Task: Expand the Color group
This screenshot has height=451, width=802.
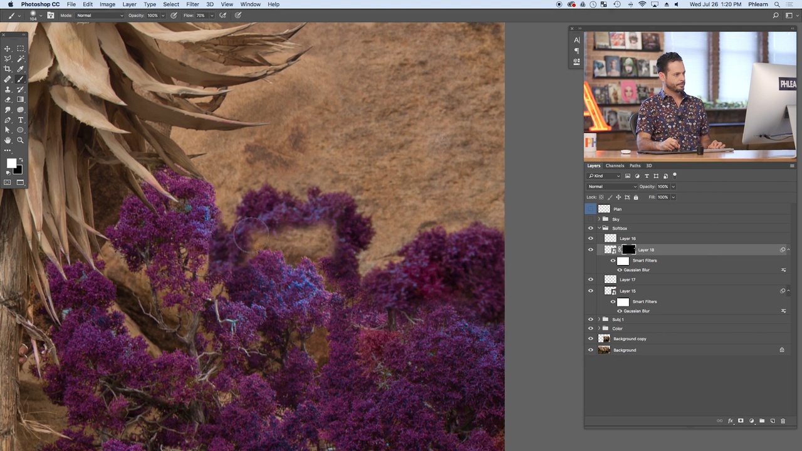Action: (x=599, y=328)
